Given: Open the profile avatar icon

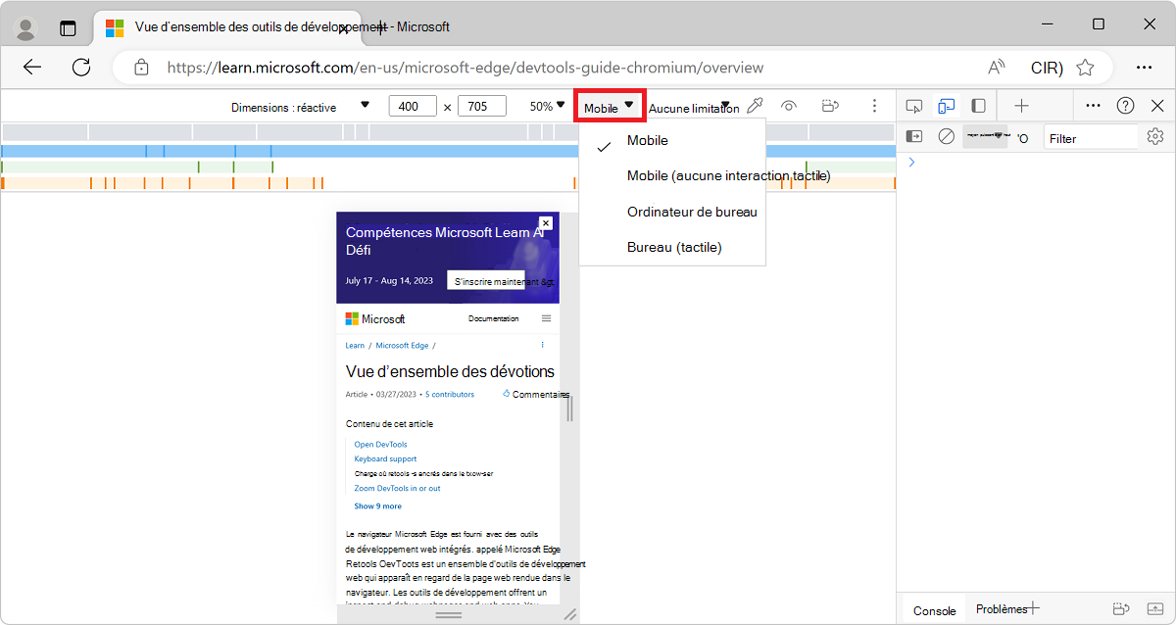Looking at the screenshot, I should pyautogui.click(x=26, y=27).
